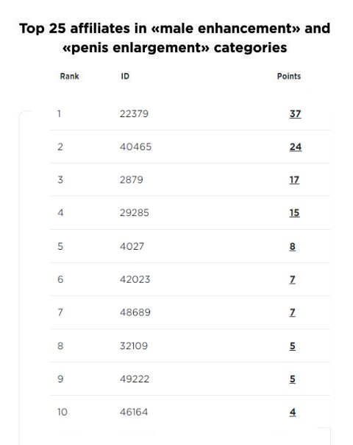Select affiliate ID 49222 cell
Viewport: 353px width, 445px height.
point(135,379)
